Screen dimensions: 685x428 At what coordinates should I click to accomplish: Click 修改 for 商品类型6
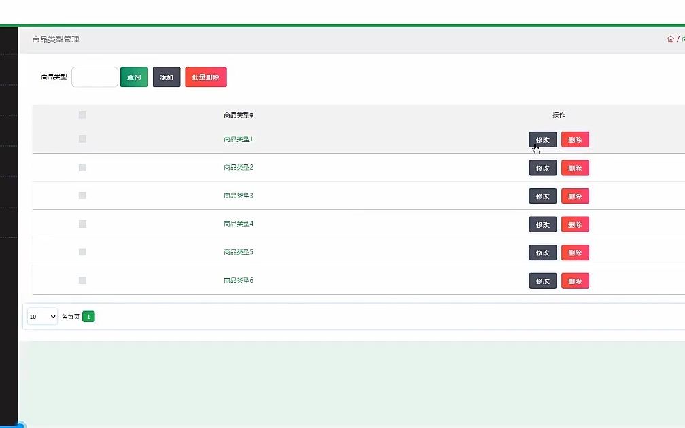pyautogui.click(x=542, y=281)
